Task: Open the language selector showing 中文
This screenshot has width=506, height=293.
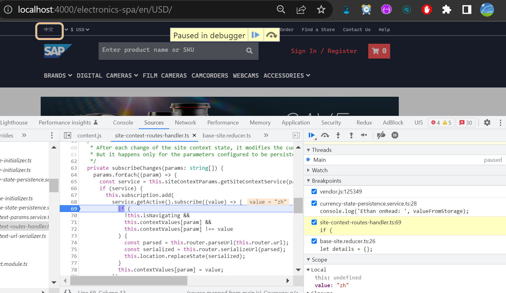Action: click(x=49, y=31)
